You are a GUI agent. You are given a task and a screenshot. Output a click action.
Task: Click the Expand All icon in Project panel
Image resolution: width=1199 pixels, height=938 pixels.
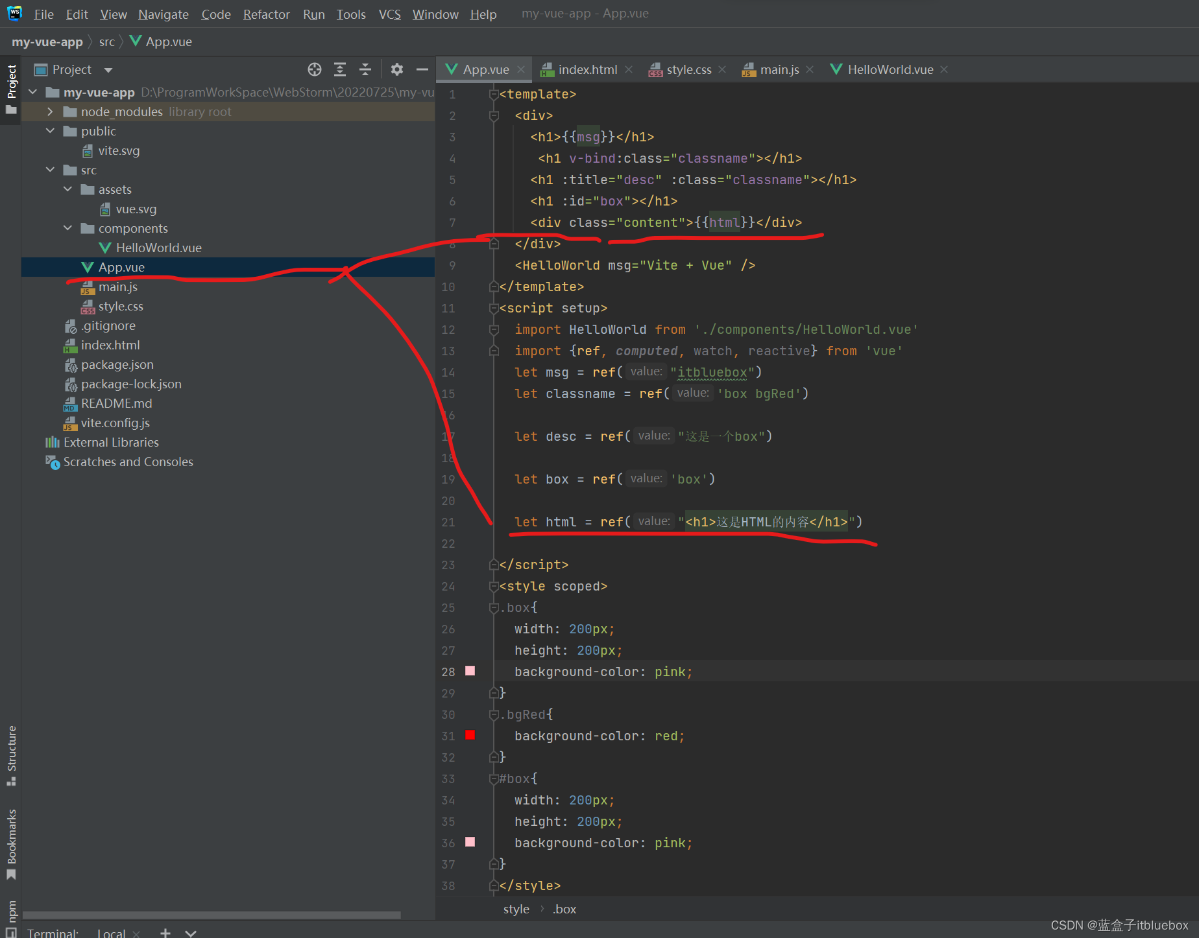coord(340,69)
